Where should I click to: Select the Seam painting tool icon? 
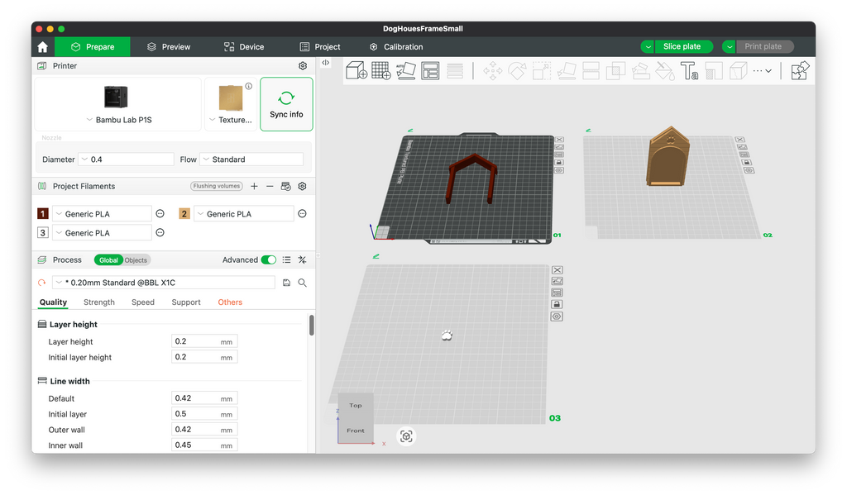[714, 71]
